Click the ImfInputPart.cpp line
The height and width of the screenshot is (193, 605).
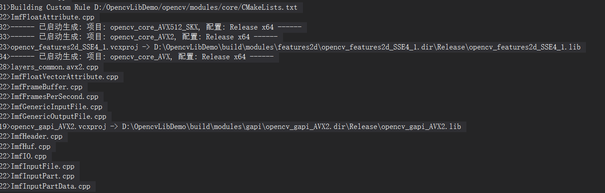coord(38,176)
